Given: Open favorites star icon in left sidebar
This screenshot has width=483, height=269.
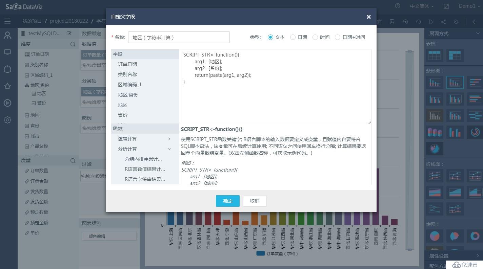Looking at the screenshot, I should point(7,86).
